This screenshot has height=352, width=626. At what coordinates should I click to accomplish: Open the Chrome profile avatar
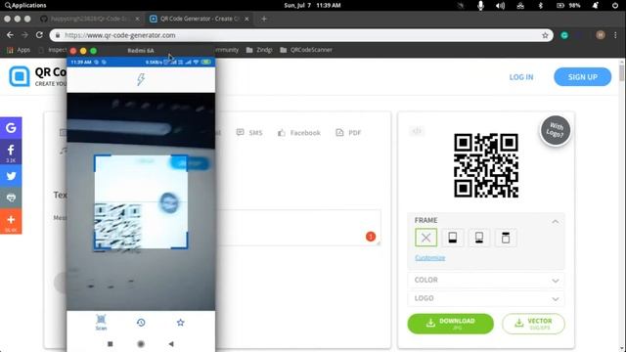[600, 35]
